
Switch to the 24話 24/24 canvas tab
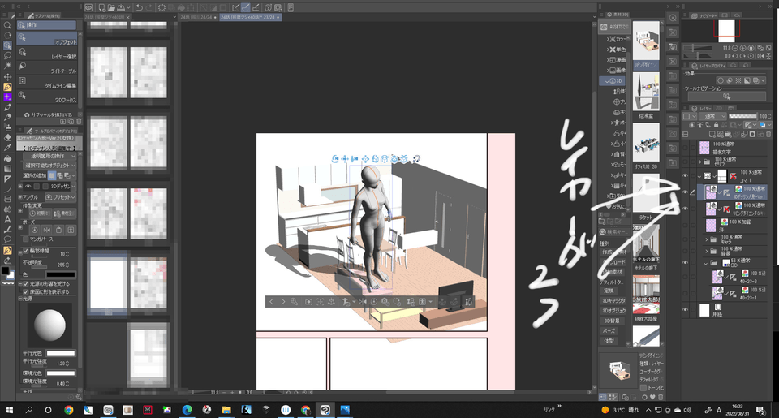pyautogui.click(x=198, y=17)
